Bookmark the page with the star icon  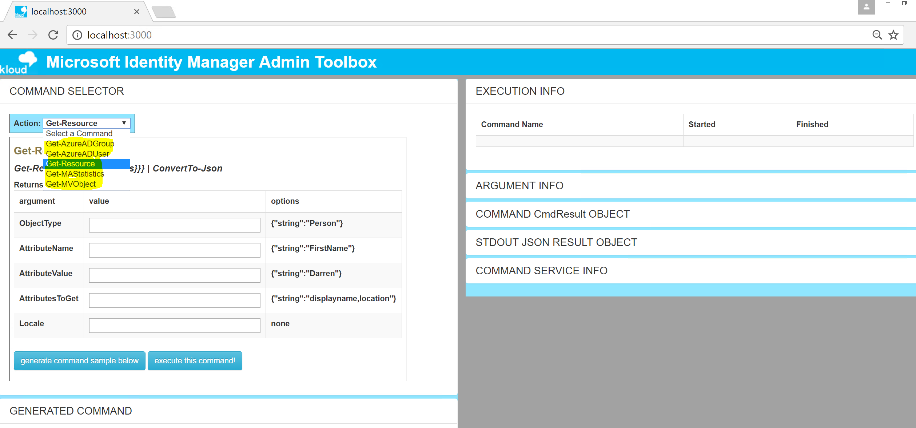893,35
